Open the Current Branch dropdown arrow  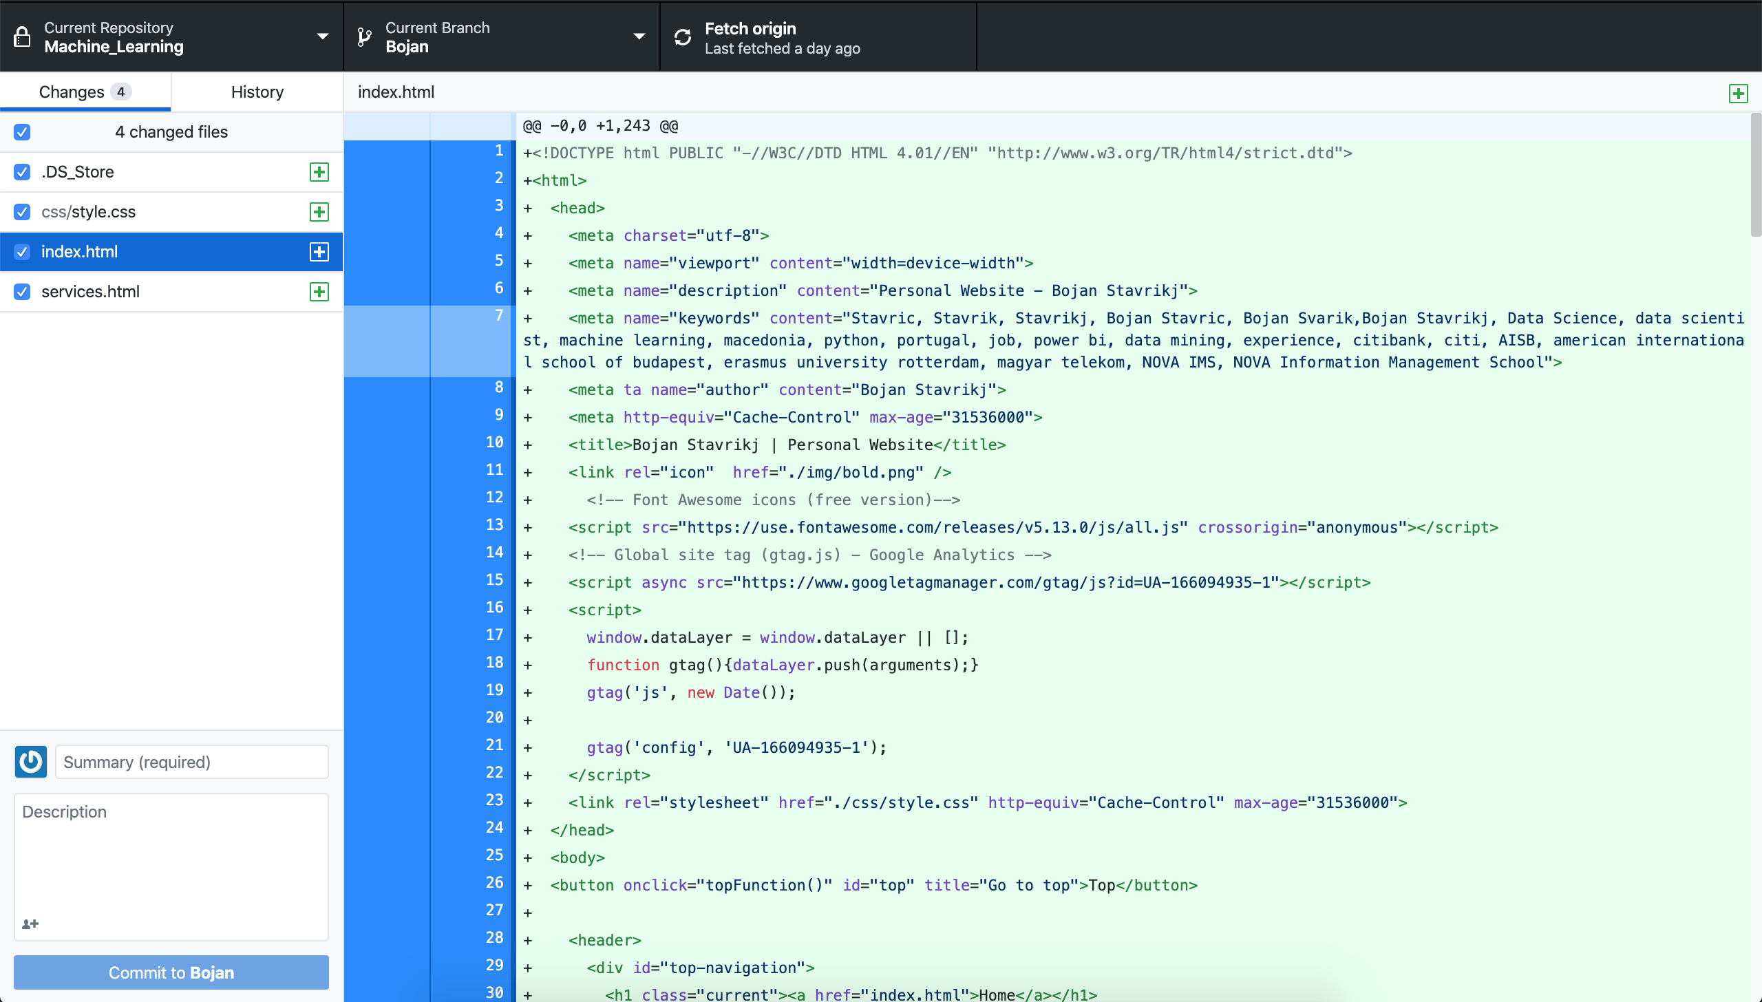639,36
